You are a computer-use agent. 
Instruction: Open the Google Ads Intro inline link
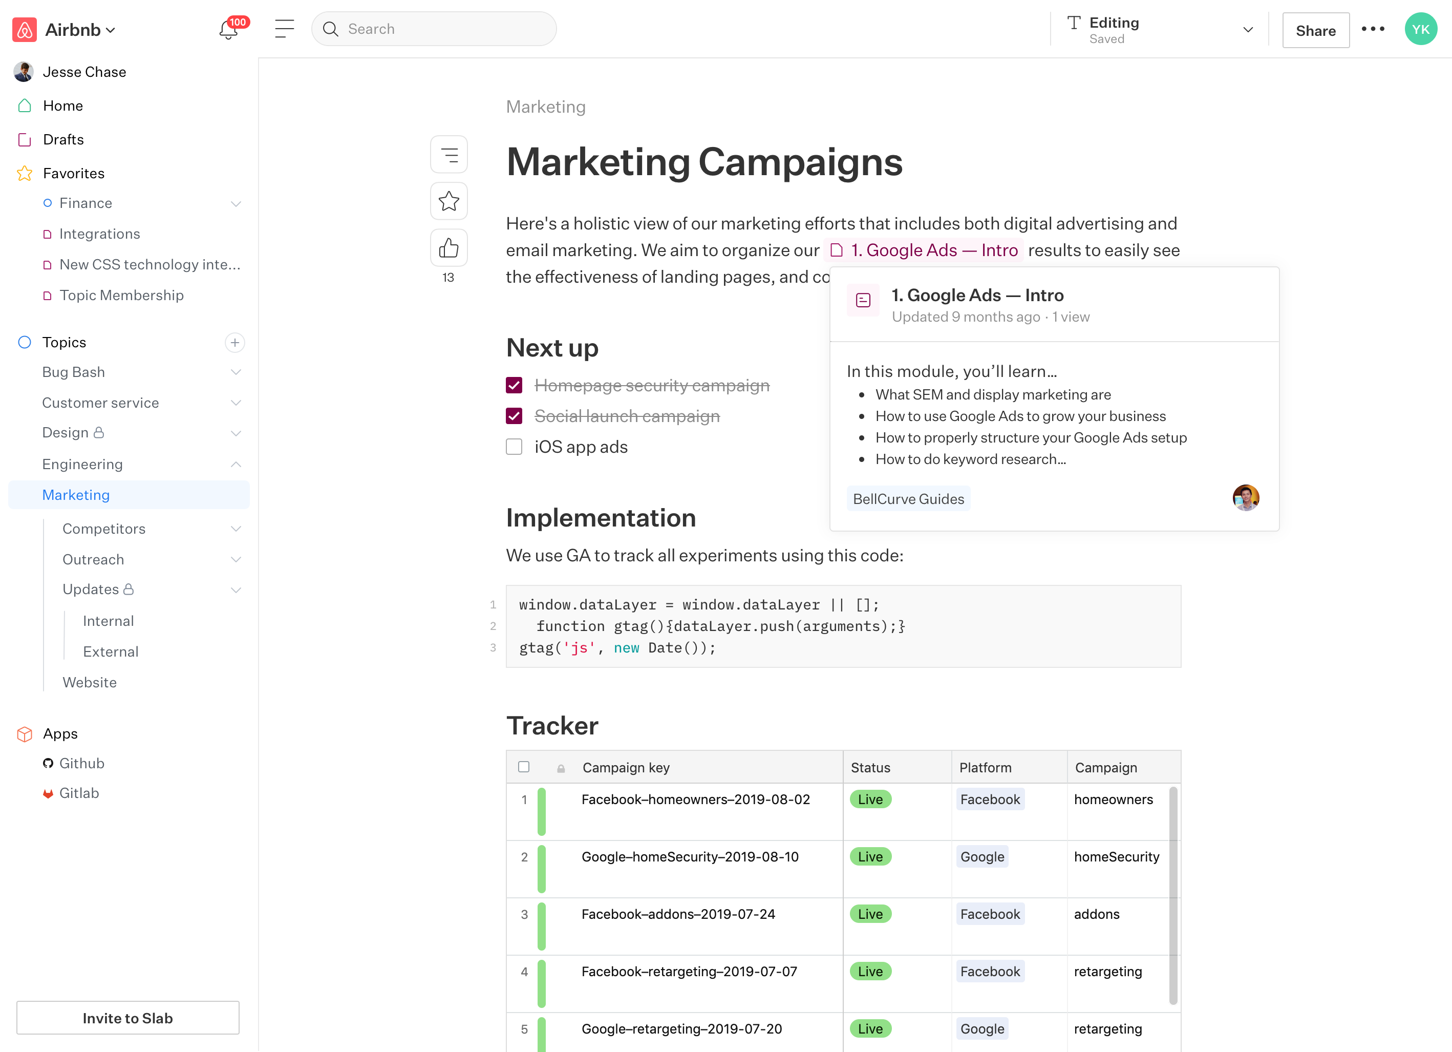(x=924, y=250)
